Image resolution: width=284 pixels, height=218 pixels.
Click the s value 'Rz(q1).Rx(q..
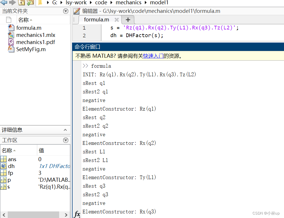[x=54, y=187]
